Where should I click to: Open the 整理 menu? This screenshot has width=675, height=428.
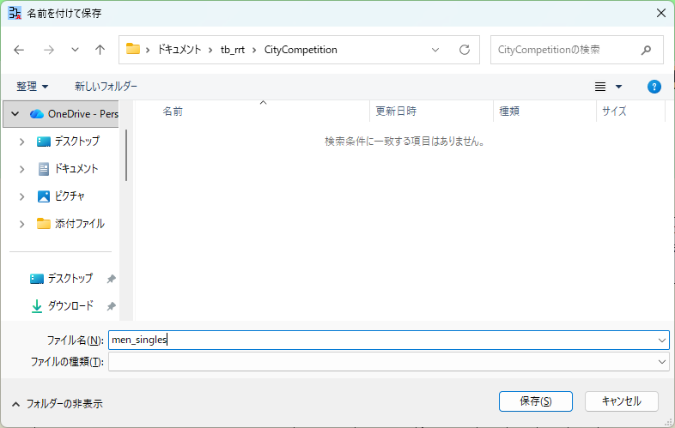[x=33, y=87]
